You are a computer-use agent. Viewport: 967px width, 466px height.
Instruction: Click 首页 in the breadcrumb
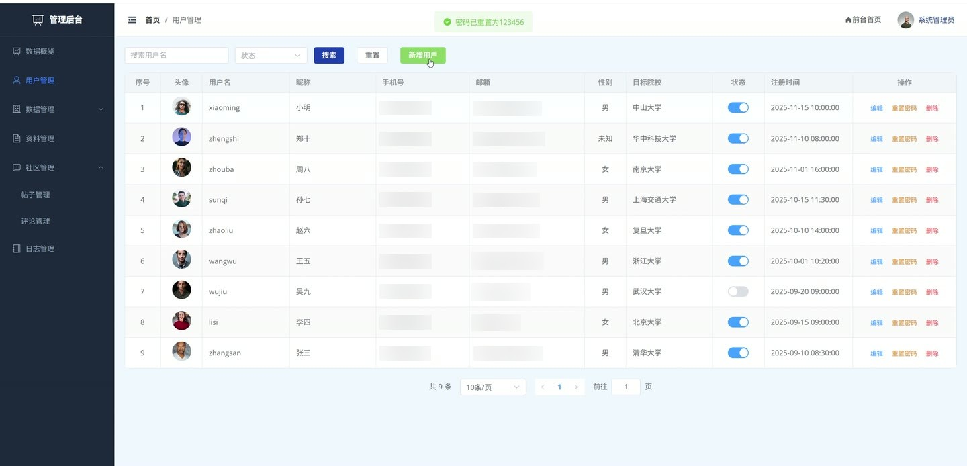(152, 20)
